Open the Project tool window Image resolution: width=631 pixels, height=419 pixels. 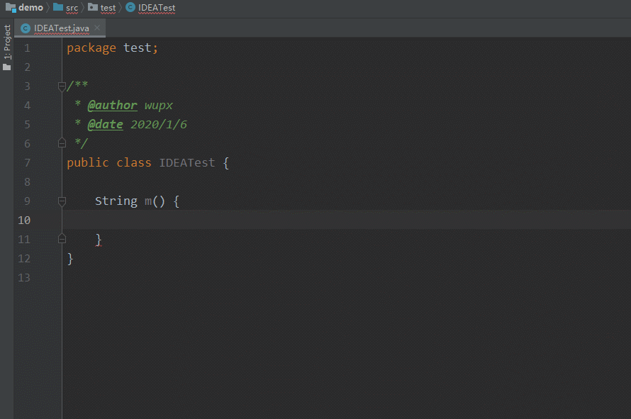pos(7,42)
